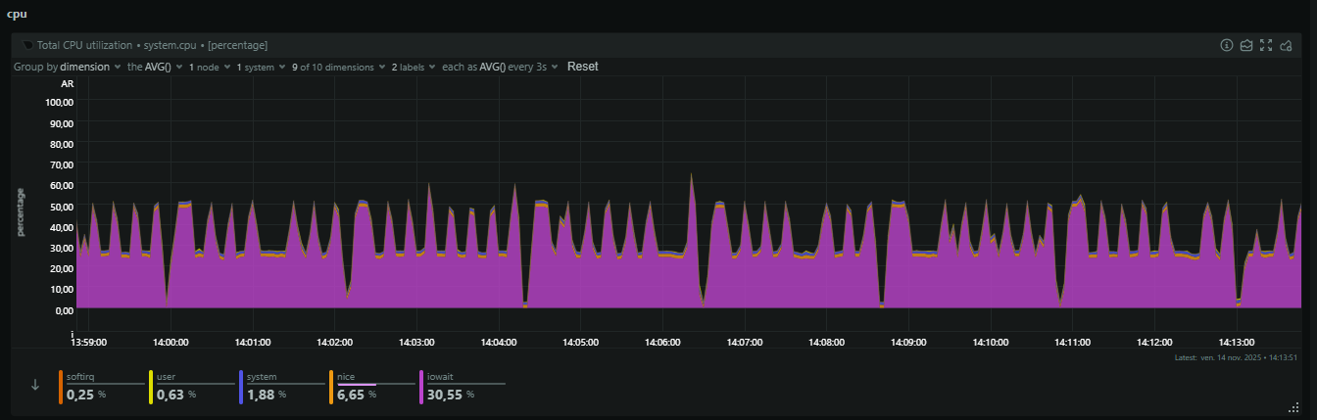Click the blue system color bar
1317x420 pixels.
click(241, 387)
